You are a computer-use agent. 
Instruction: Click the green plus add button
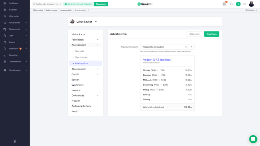pos(238,4)
